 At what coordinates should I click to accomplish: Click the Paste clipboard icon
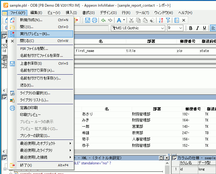pyautogui.click(x=145, y=20)
